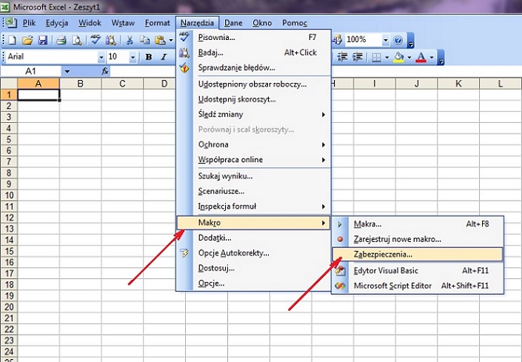Open the Dane menu
Image resolution: width=522 pixels, height=362 pixels.
[233, 23]
